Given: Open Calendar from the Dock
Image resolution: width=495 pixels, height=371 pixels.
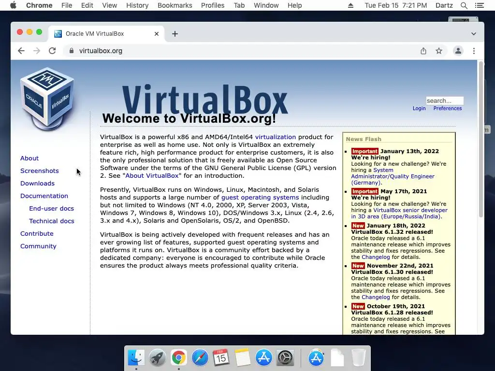Looking at the screenshot, I should point(221,358).
